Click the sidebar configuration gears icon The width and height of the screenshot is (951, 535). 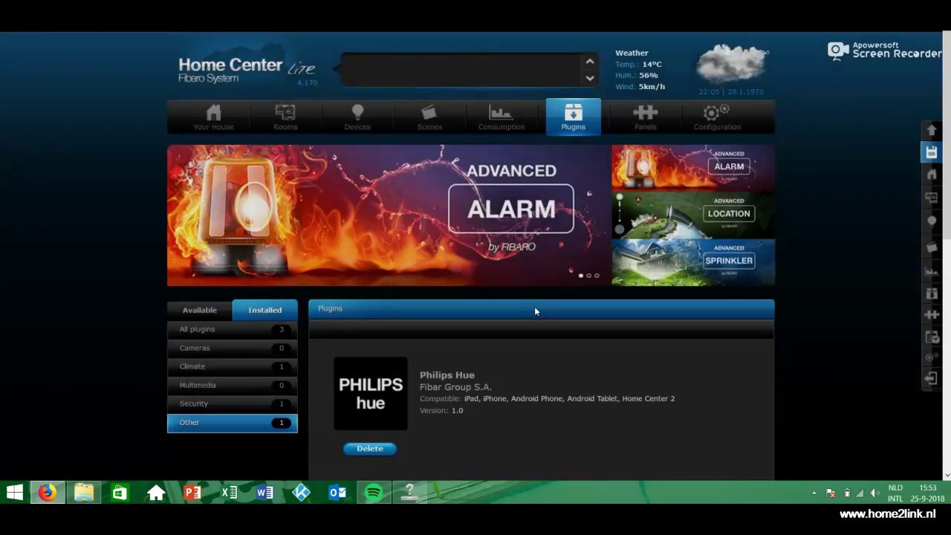tap(932, 357)
